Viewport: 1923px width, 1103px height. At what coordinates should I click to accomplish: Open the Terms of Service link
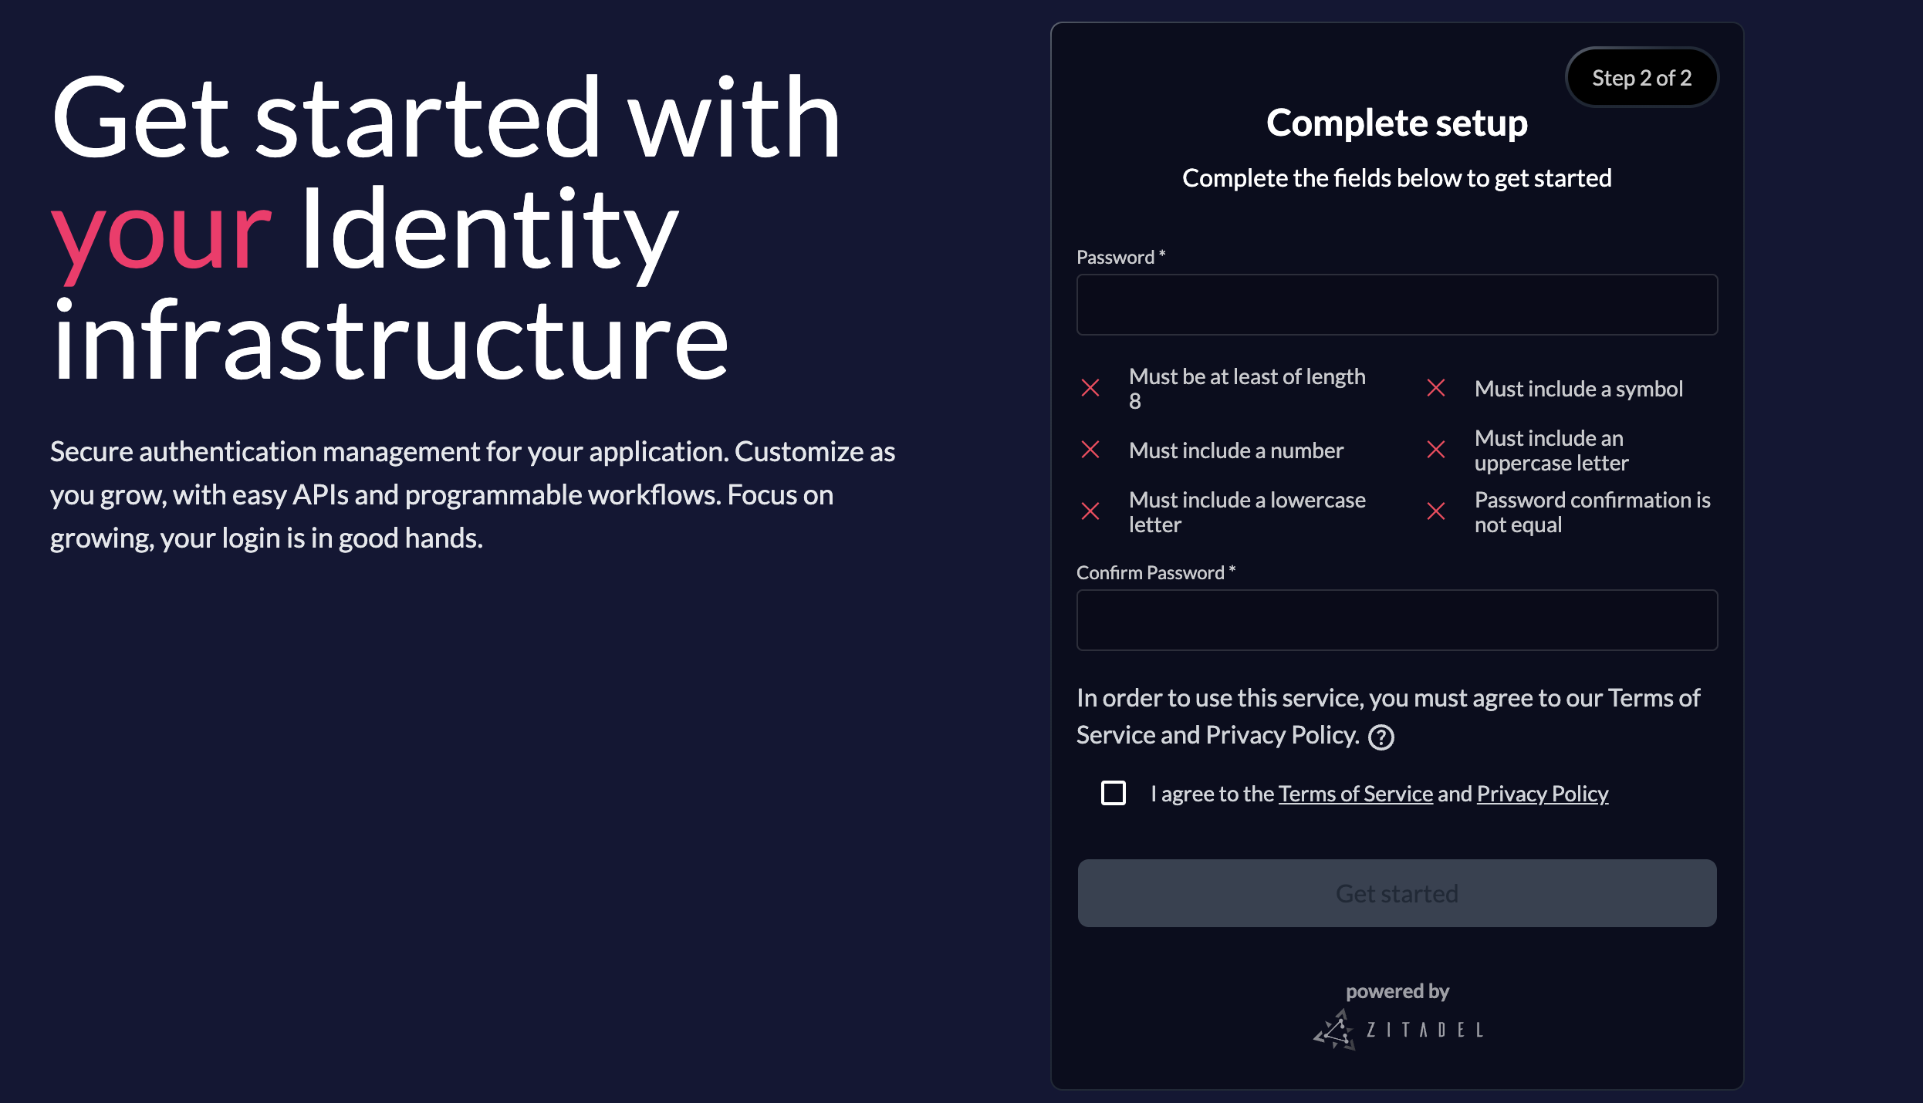pyautogui.click(x=1354, y=793)
